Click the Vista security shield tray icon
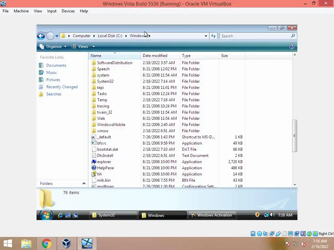This screenshot has width=334, height=250. click(257, 215)
